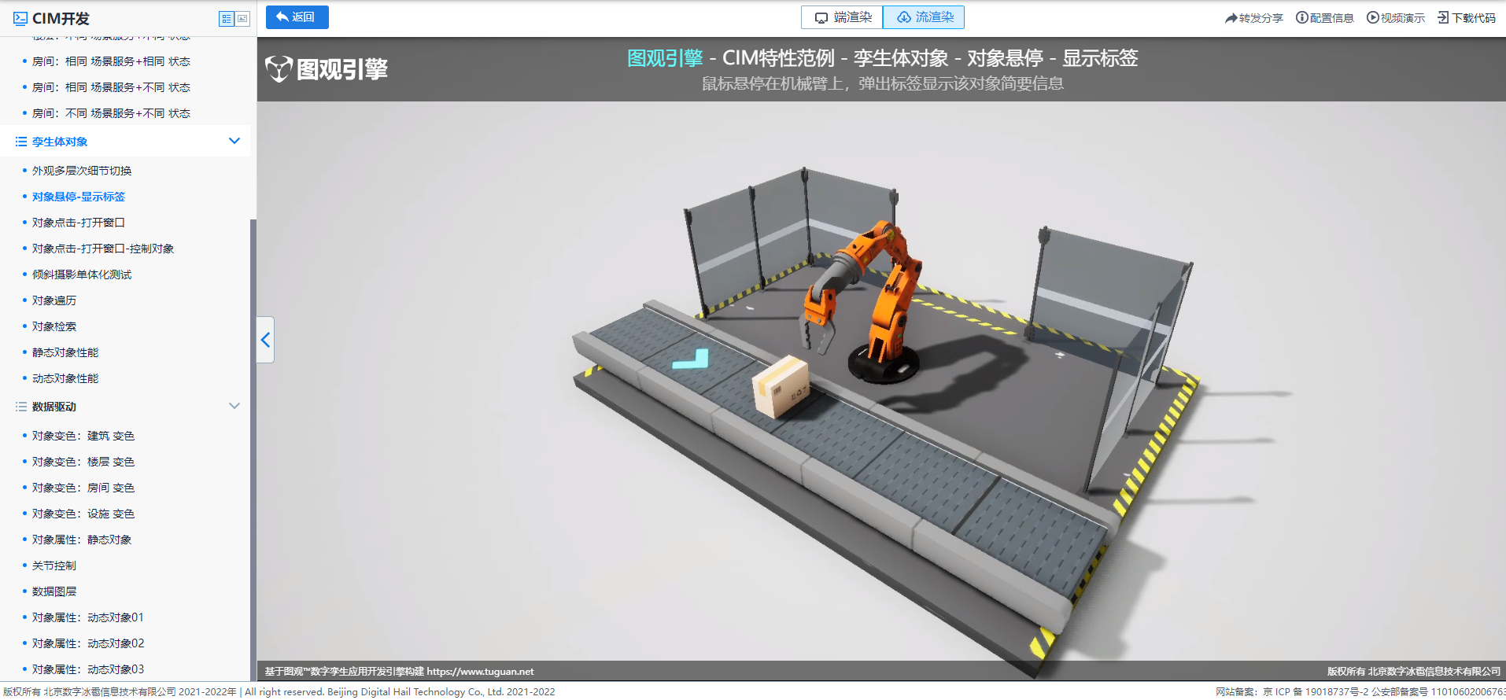Screen dimensions: 1506x700
Task: Click the CIM开发 logo icon
Action: 20,18
